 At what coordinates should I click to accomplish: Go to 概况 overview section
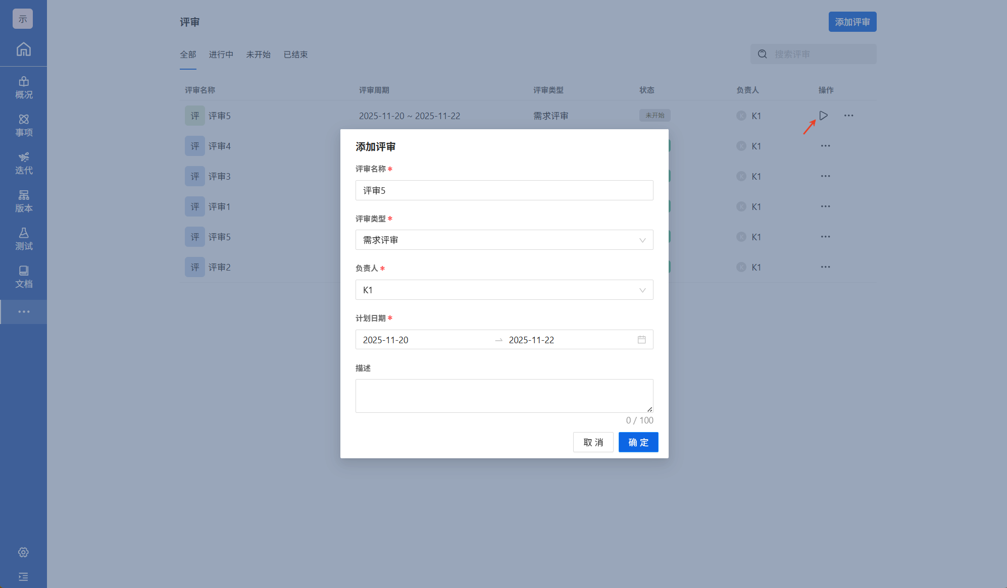[23, 88]
